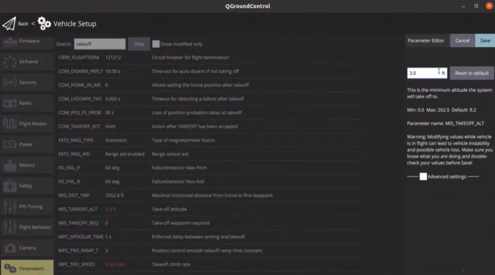Open Power section label

(x=26, y=144)
